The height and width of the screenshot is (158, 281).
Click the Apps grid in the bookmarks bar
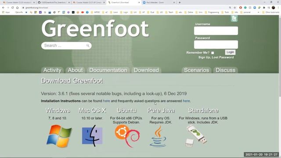(6, 12)
